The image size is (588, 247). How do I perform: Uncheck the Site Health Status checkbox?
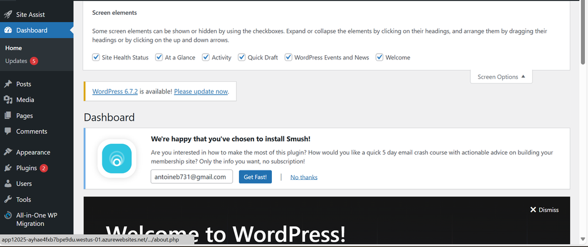95,58
